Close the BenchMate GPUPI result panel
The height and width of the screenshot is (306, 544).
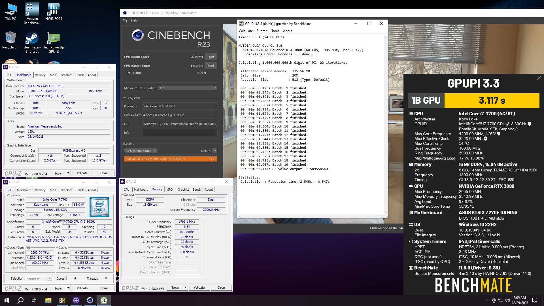pos(539,78)
